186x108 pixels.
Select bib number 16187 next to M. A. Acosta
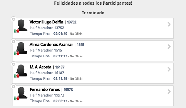click(x=60, y=67)
